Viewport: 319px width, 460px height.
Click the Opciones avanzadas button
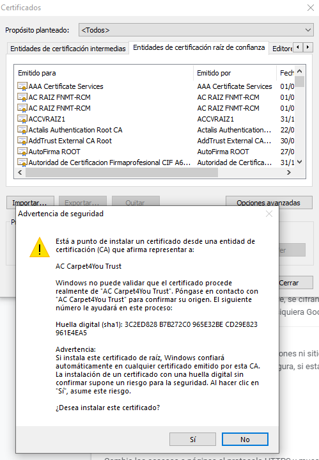click(269, 202)
